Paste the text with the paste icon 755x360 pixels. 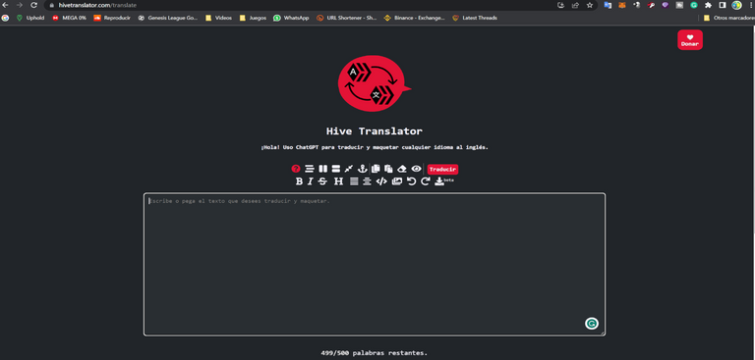point(388,169)
